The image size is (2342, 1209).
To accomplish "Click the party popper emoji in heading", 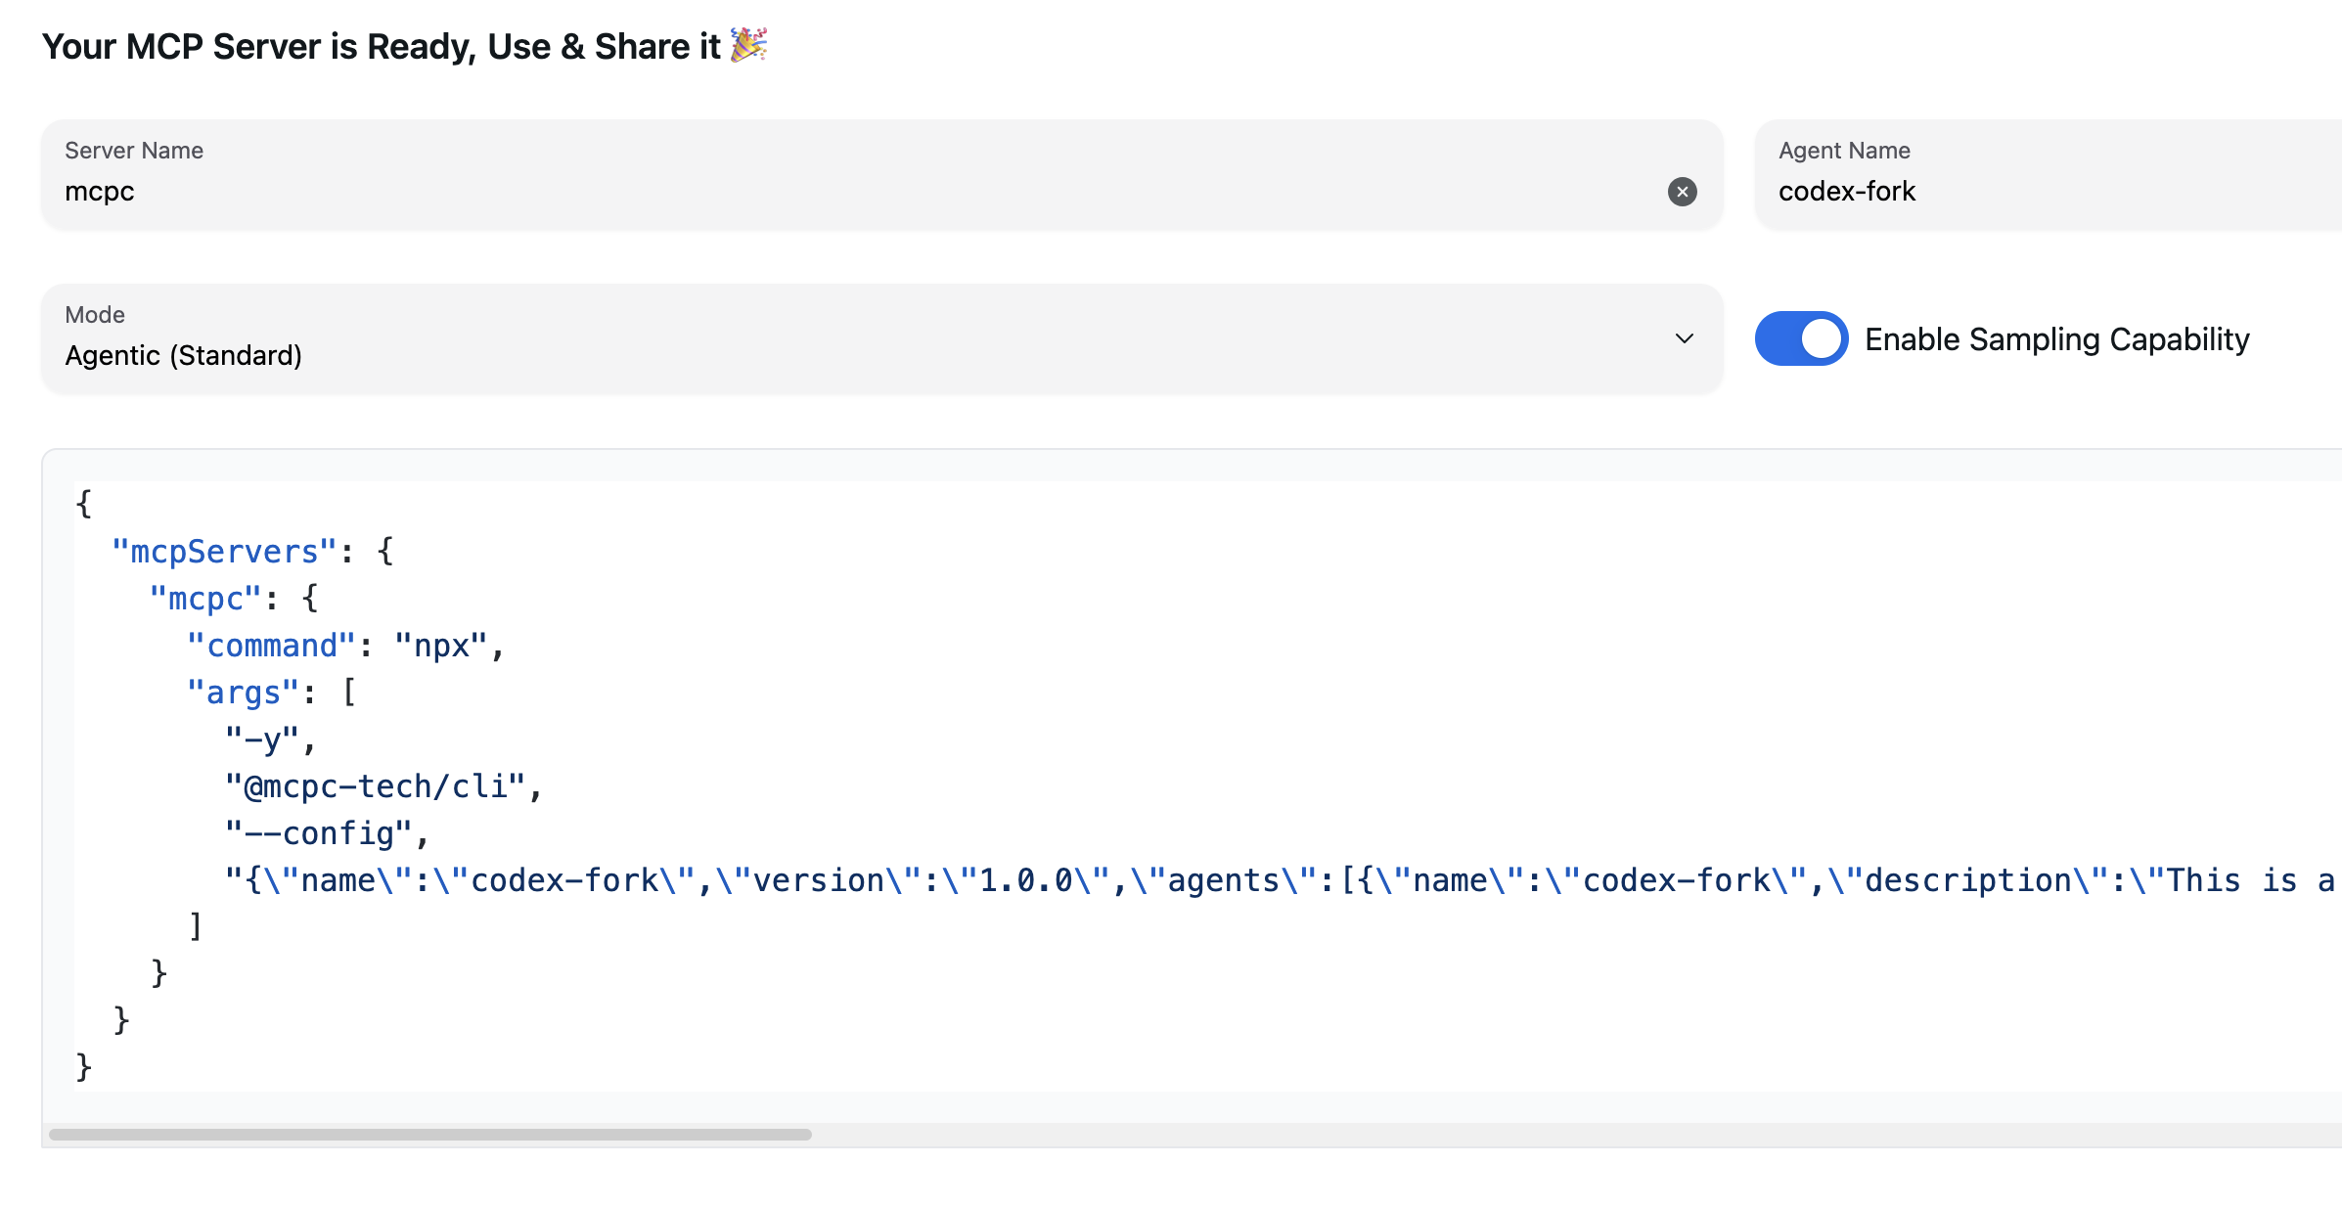I will [748, 45].
